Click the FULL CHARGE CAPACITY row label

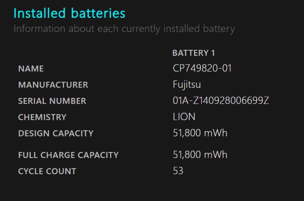pos(68,155)
